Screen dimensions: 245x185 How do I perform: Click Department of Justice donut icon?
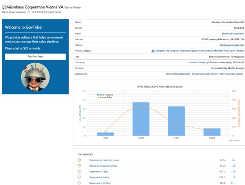click(x=79, y=177)
